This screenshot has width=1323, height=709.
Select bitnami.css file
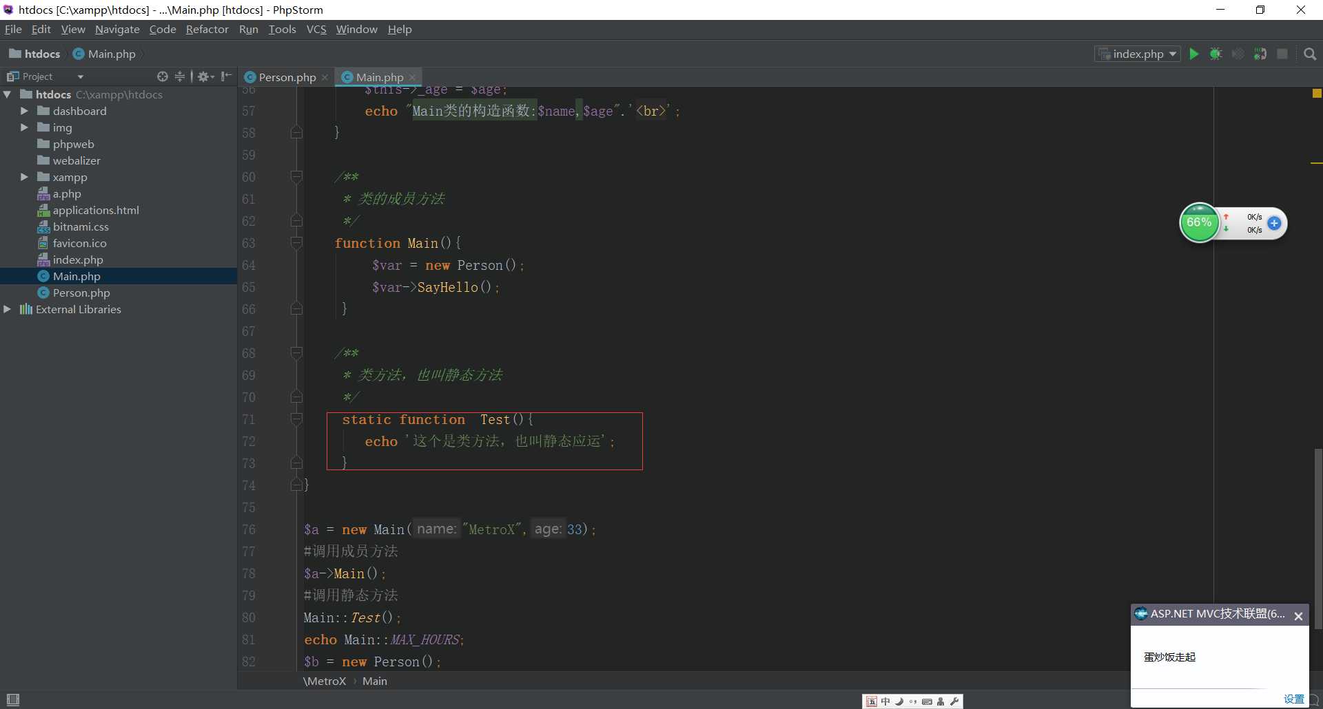[81, 226]
